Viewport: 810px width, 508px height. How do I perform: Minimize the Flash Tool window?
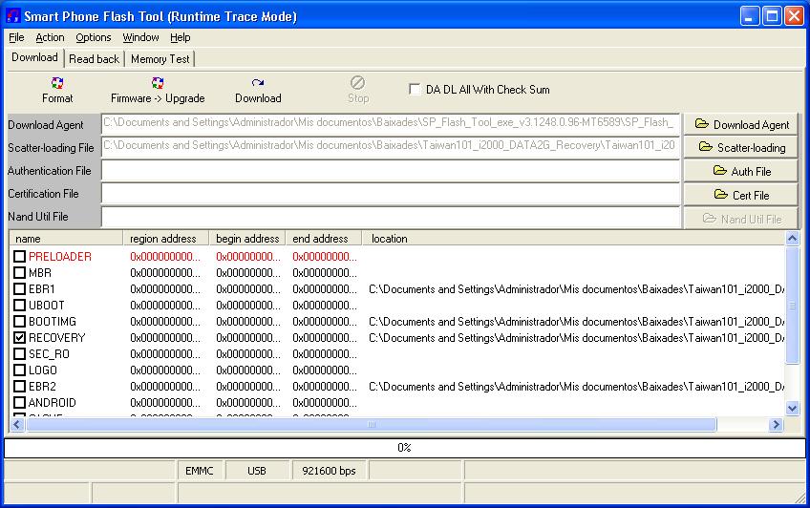coord(750,16)
